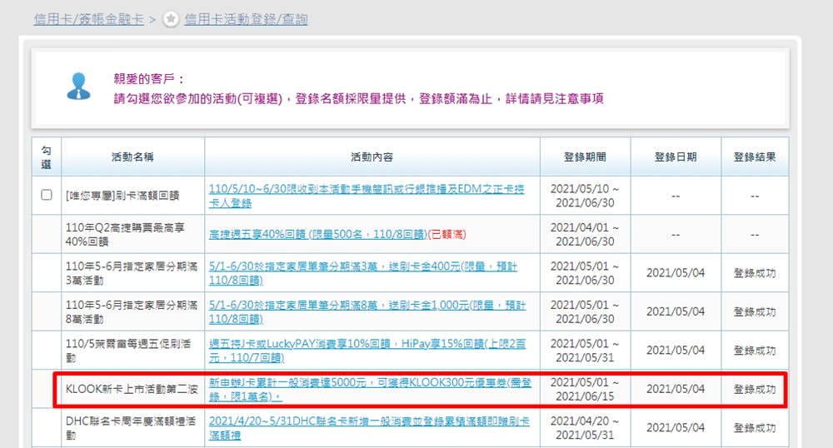Click the red (已額滿) status text
The image size is (833, 448).
[x=451, y=235]
